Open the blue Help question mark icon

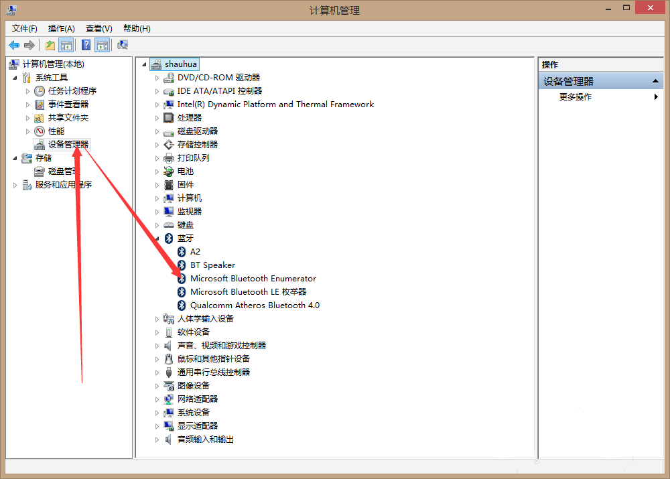point(86,45)
